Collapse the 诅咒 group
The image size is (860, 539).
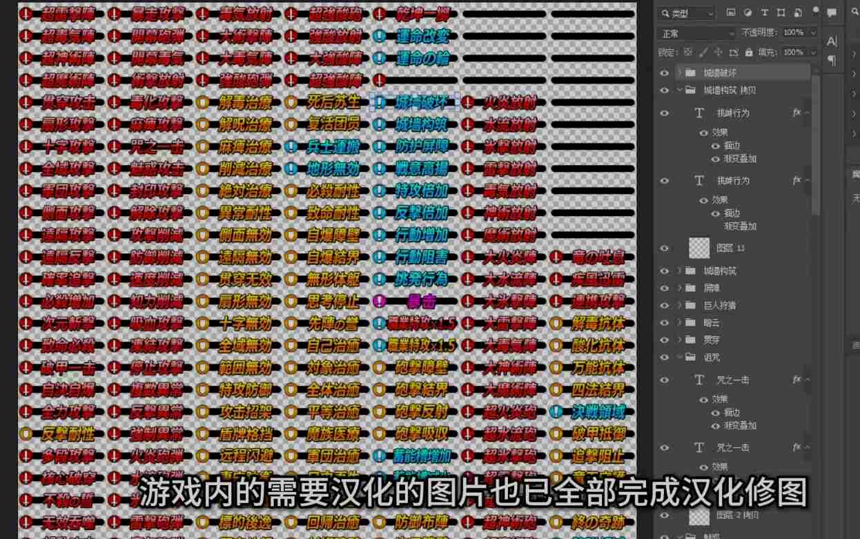point(679,357)
